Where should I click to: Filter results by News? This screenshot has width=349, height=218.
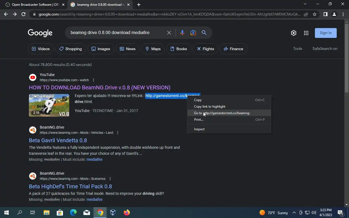click(128, 49)
